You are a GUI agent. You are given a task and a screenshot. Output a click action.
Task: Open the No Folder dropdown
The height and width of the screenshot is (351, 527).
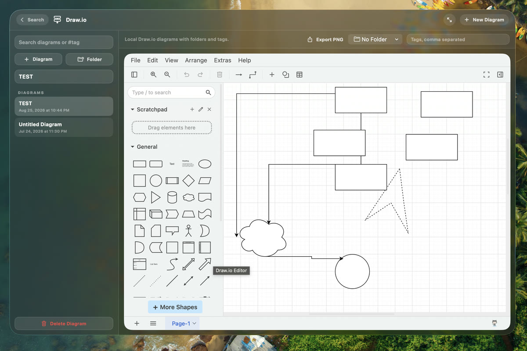click(375, 39)
